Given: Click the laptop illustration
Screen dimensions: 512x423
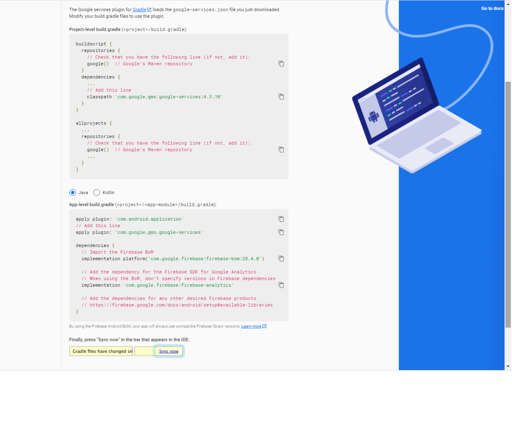Looking at the screenshot, I should click(x=417, y=116).
